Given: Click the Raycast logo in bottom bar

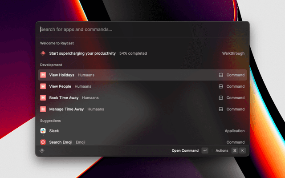Looking at the screenshot, I should pyautogui.click(x=42, y=150).
